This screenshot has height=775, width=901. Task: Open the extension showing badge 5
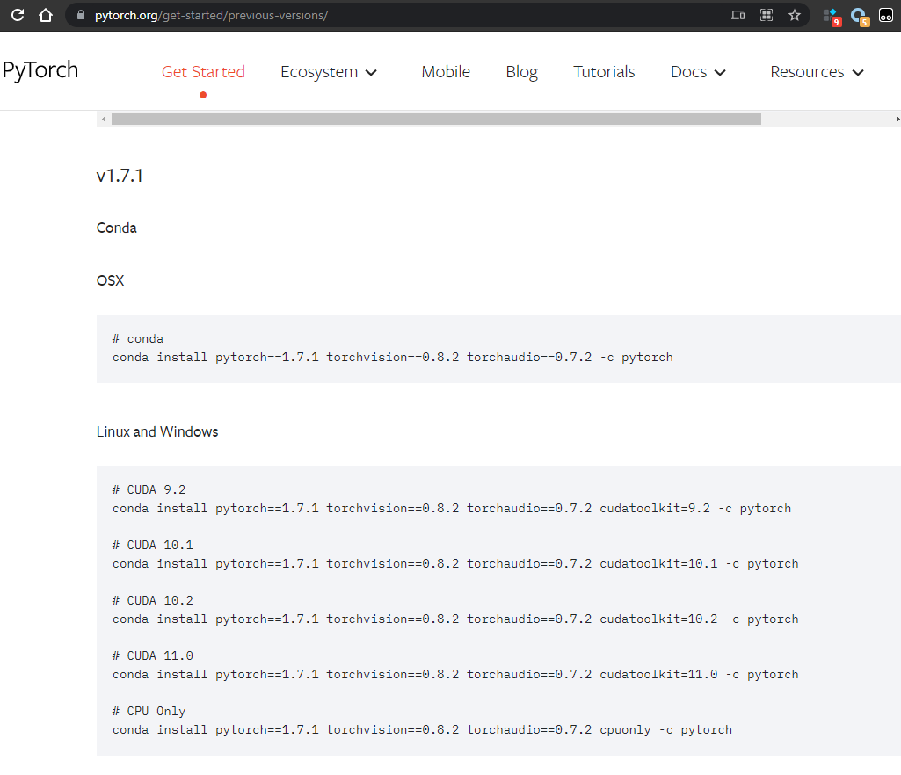coord(859,15)
